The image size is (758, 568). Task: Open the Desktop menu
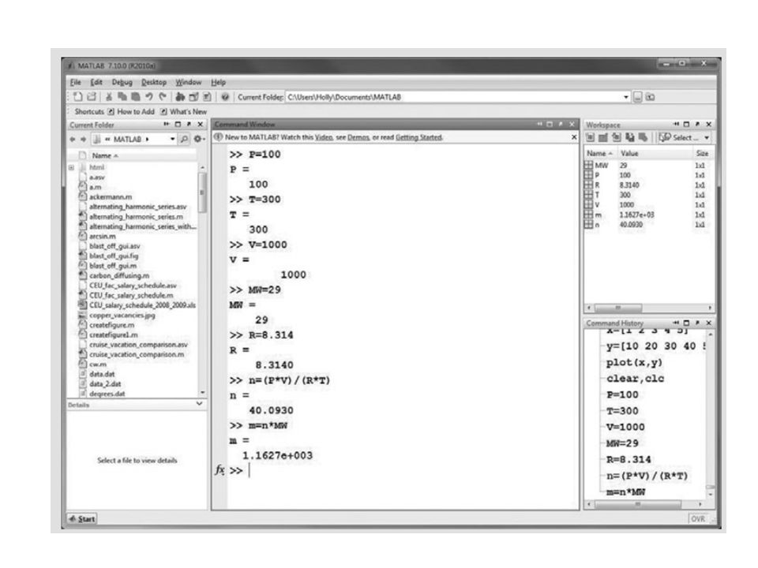pyautogui.click(x=154, y=82)
